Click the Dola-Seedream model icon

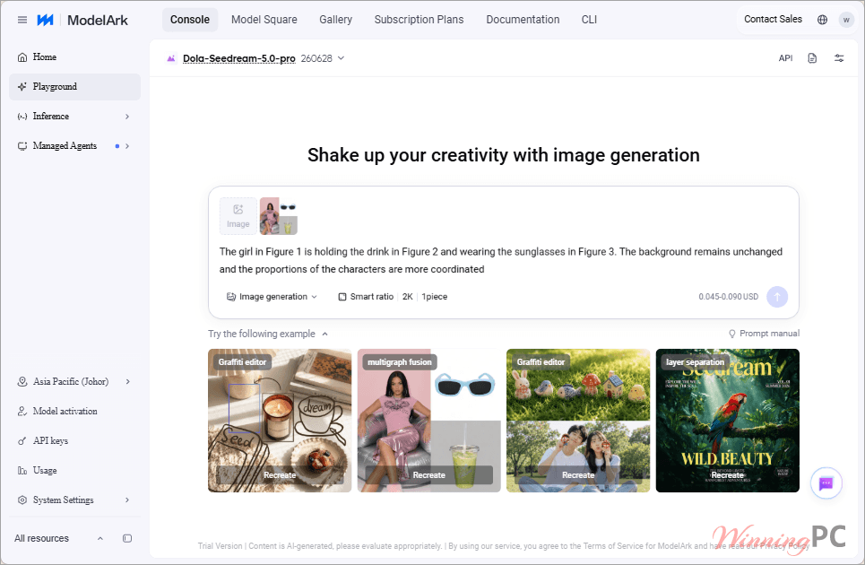pos(171,58)
